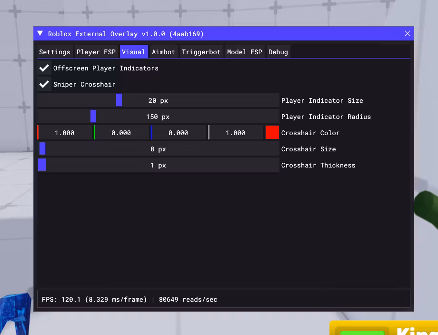Image resolution: width=438 pixels, height=335 pixels.
Task: Switch to the Triggerbot tab
Action: (x=201, y=52)
